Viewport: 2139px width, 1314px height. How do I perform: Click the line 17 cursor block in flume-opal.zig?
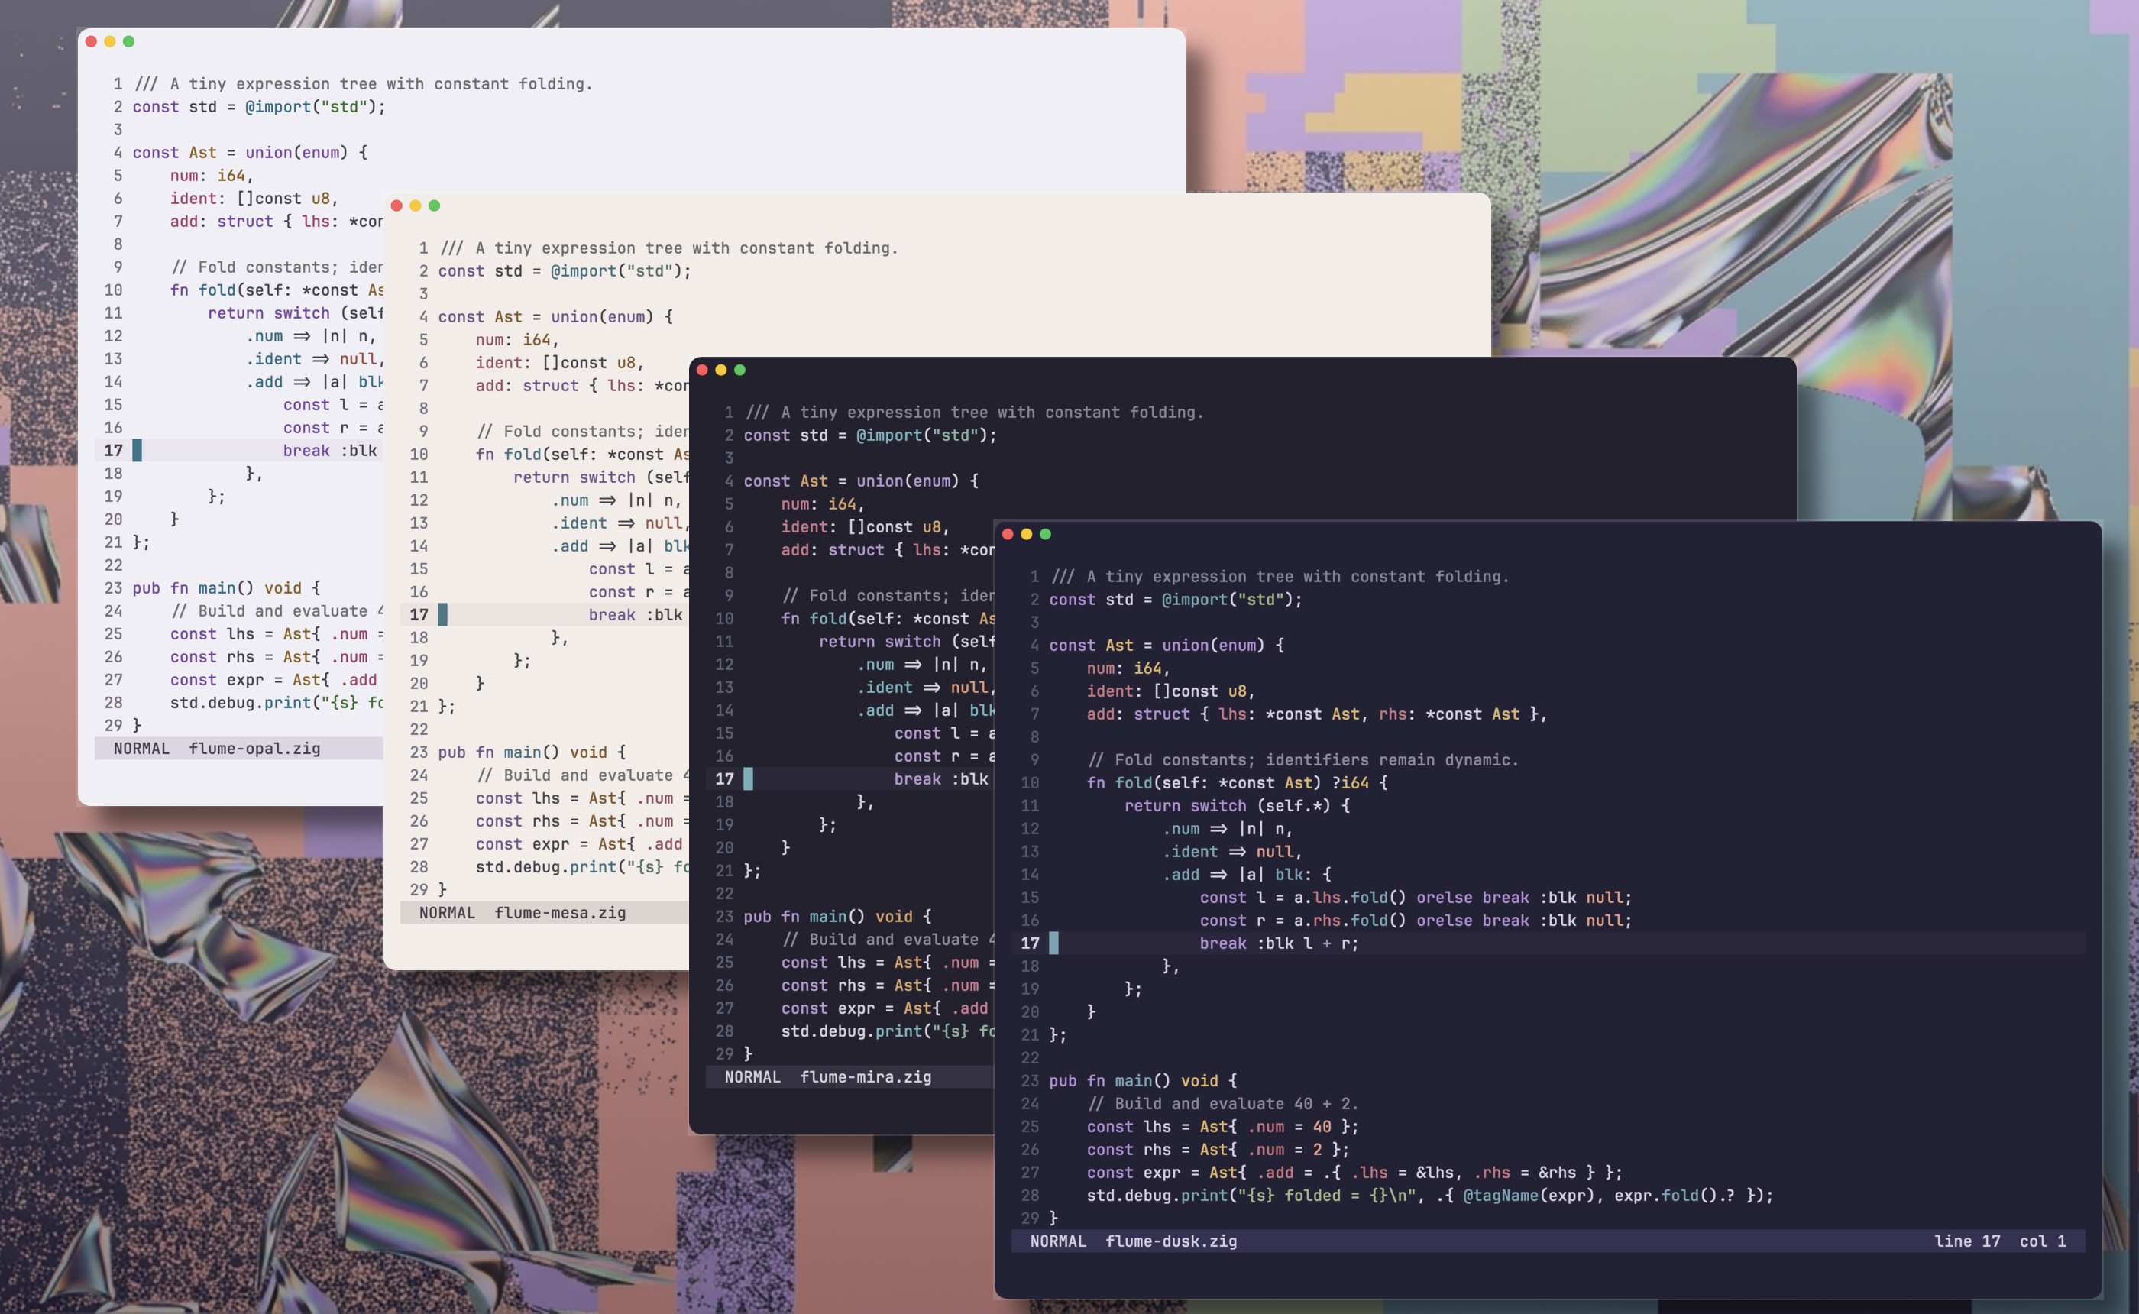pos(138,451)
